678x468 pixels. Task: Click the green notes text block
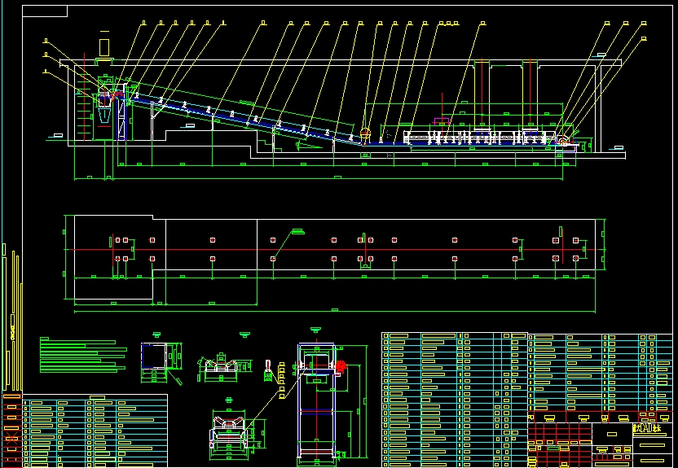[83, 355]
